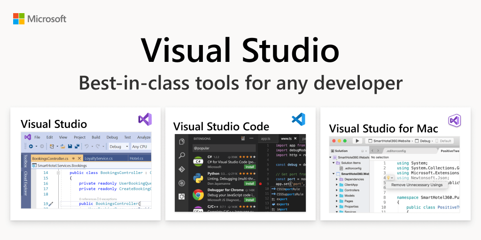Choose Remove Unnecessary Usings
The width and height of the screenshot is (481, 240).
pyautogui.click(x=417, y=185)
